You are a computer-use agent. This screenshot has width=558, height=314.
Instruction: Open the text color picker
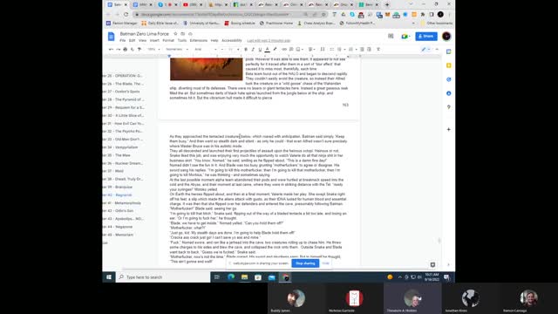(268, 49)
